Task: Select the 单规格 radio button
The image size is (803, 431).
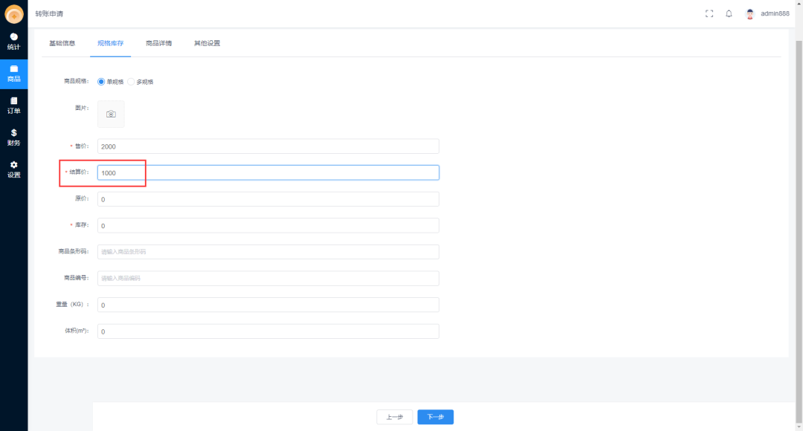Action: tap(101, 82)
